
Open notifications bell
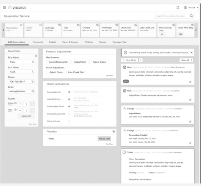pyautogui.click(x=178, y=8)
